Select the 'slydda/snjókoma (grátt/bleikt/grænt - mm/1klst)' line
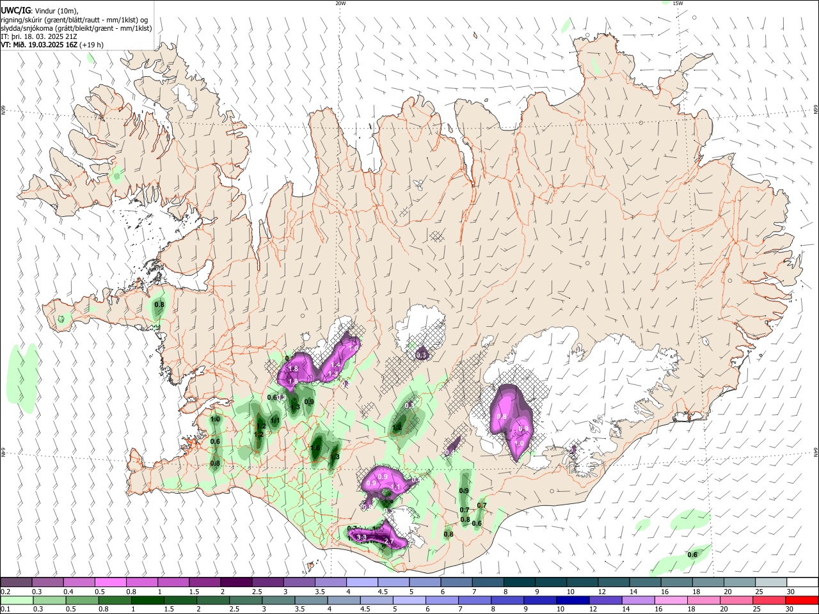This screenshot has height=614, width=819. 76,28
